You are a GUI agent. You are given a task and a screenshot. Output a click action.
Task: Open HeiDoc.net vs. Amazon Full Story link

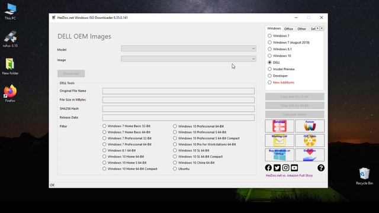289,176
